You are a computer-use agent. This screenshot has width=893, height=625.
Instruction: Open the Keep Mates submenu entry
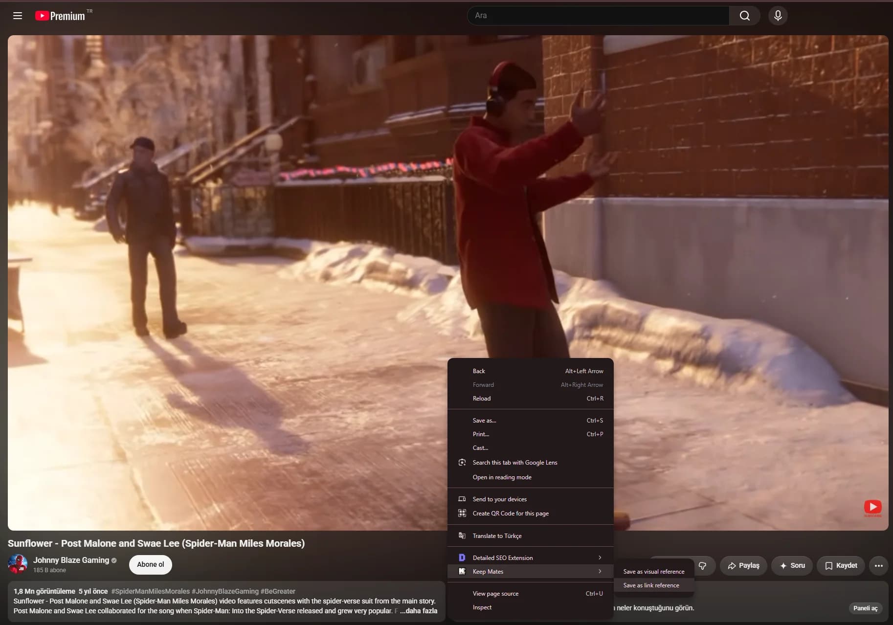coord(531,572)
